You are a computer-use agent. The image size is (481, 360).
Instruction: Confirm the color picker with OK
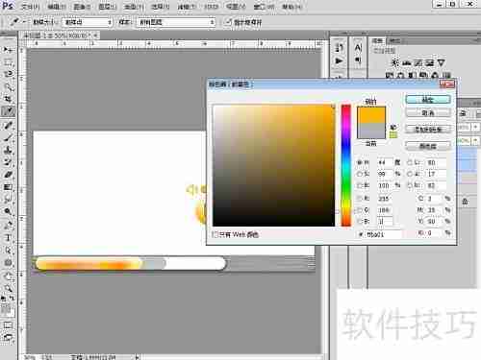click(428, 100)
